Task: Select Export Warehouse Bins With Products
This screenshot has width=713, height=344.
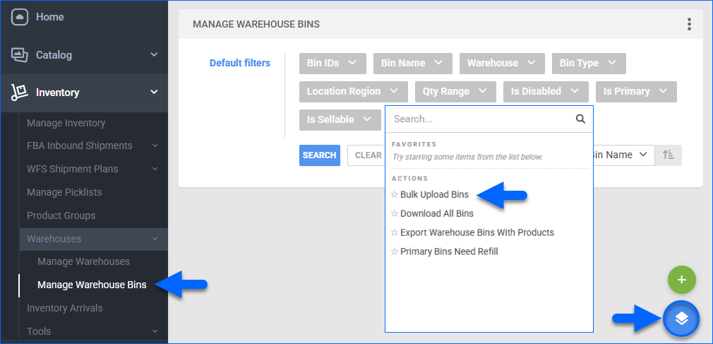Action: click(x=477, y=232)
